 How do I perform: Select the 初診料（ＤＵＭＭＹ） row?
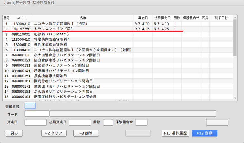click(x=83, y=34)
